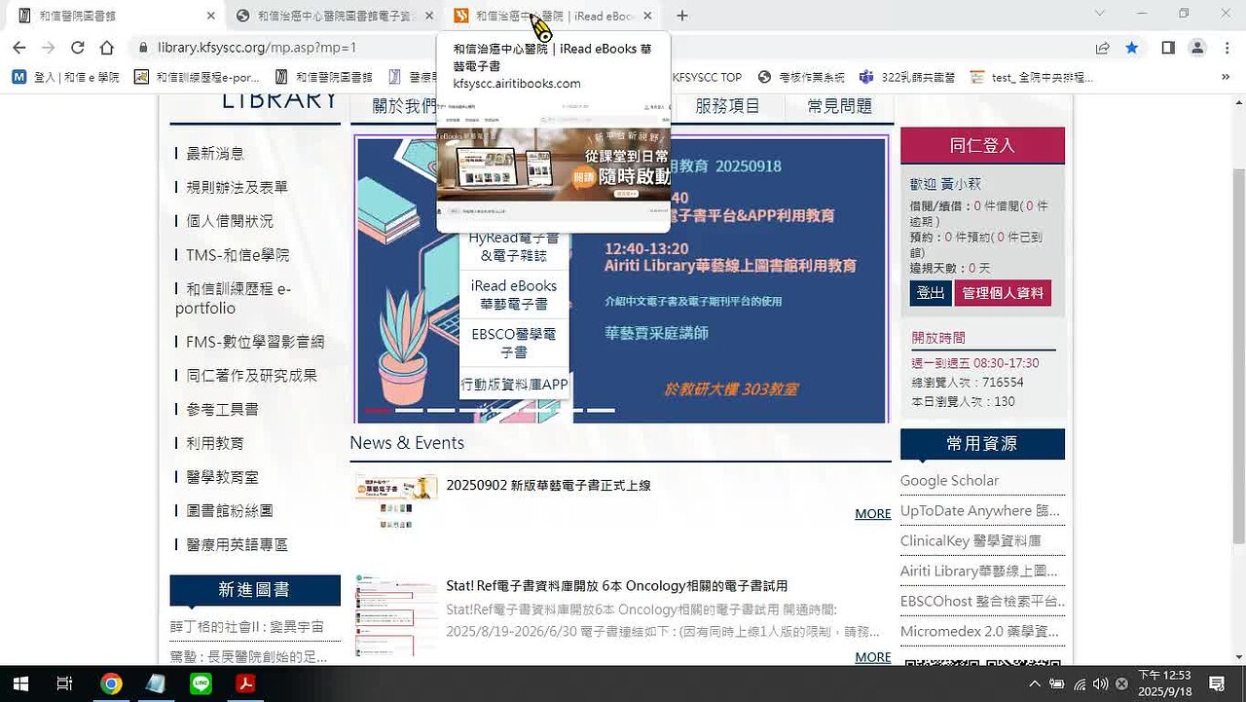Click the Stat!Ref news thumbnail image
The image size is (1246, 702).
click(x=396, y=615)
